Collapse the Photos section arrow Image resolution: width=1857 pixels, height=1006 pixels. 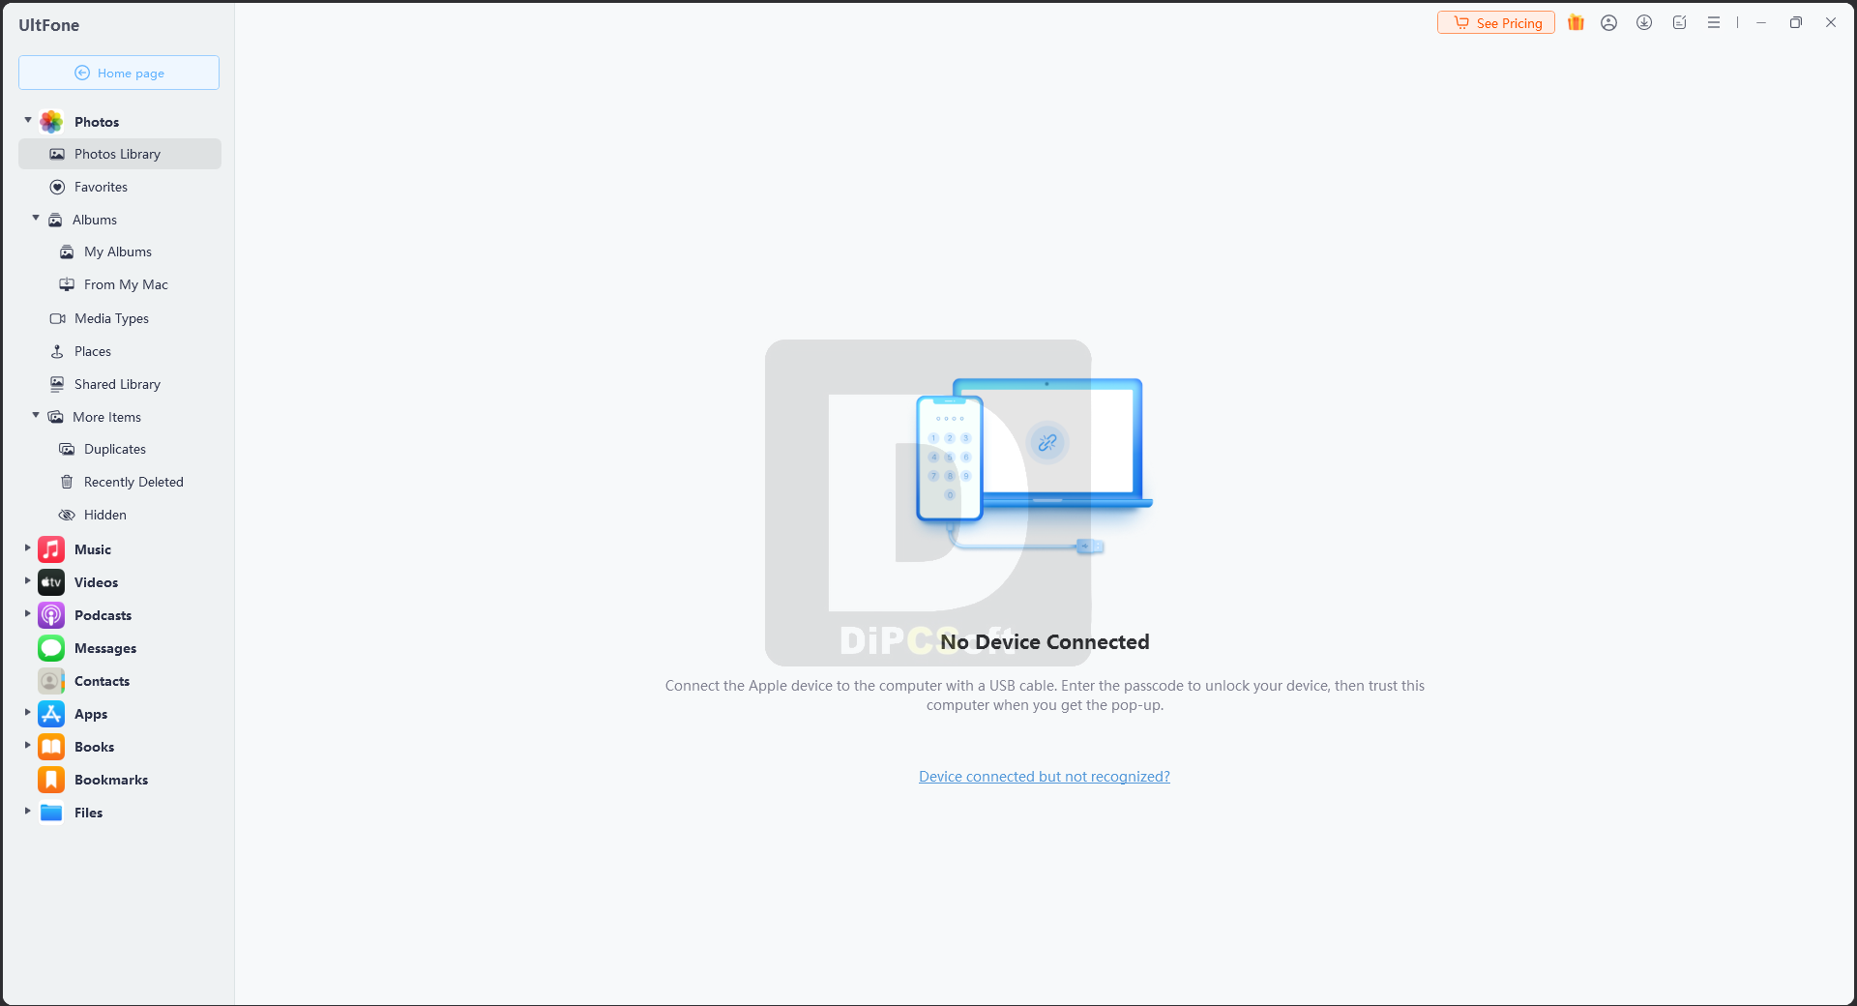click(28, 121)
